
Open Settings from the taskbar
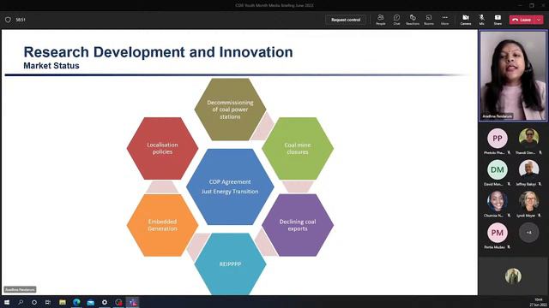pos(105,302)
